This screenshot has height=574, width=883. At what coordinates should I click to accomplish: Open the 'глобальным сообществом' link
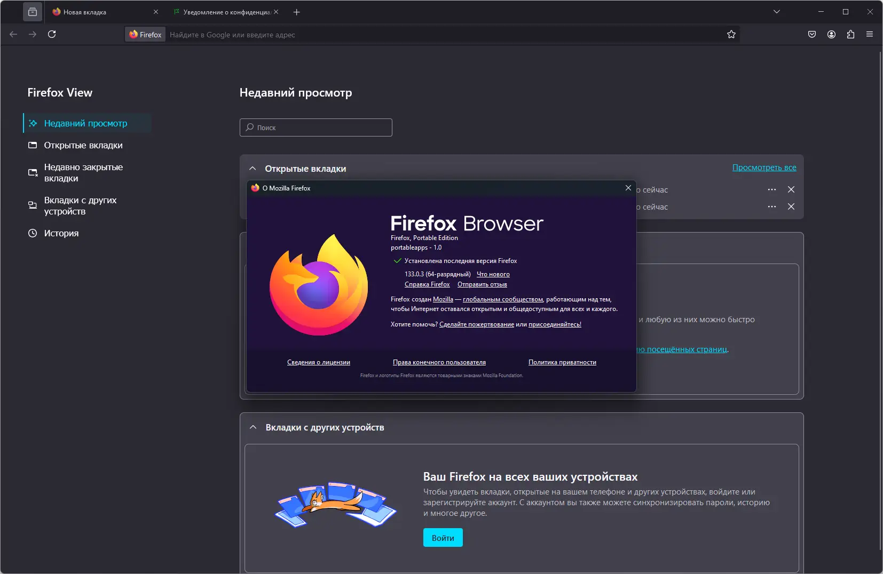pyautogui.click(x=503, y=299)
